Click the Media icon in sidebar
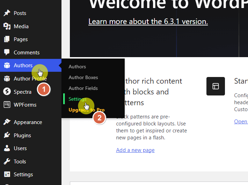The height and width of the screenshot is (185, 248). pyautogui.click(x=7, y=26)
